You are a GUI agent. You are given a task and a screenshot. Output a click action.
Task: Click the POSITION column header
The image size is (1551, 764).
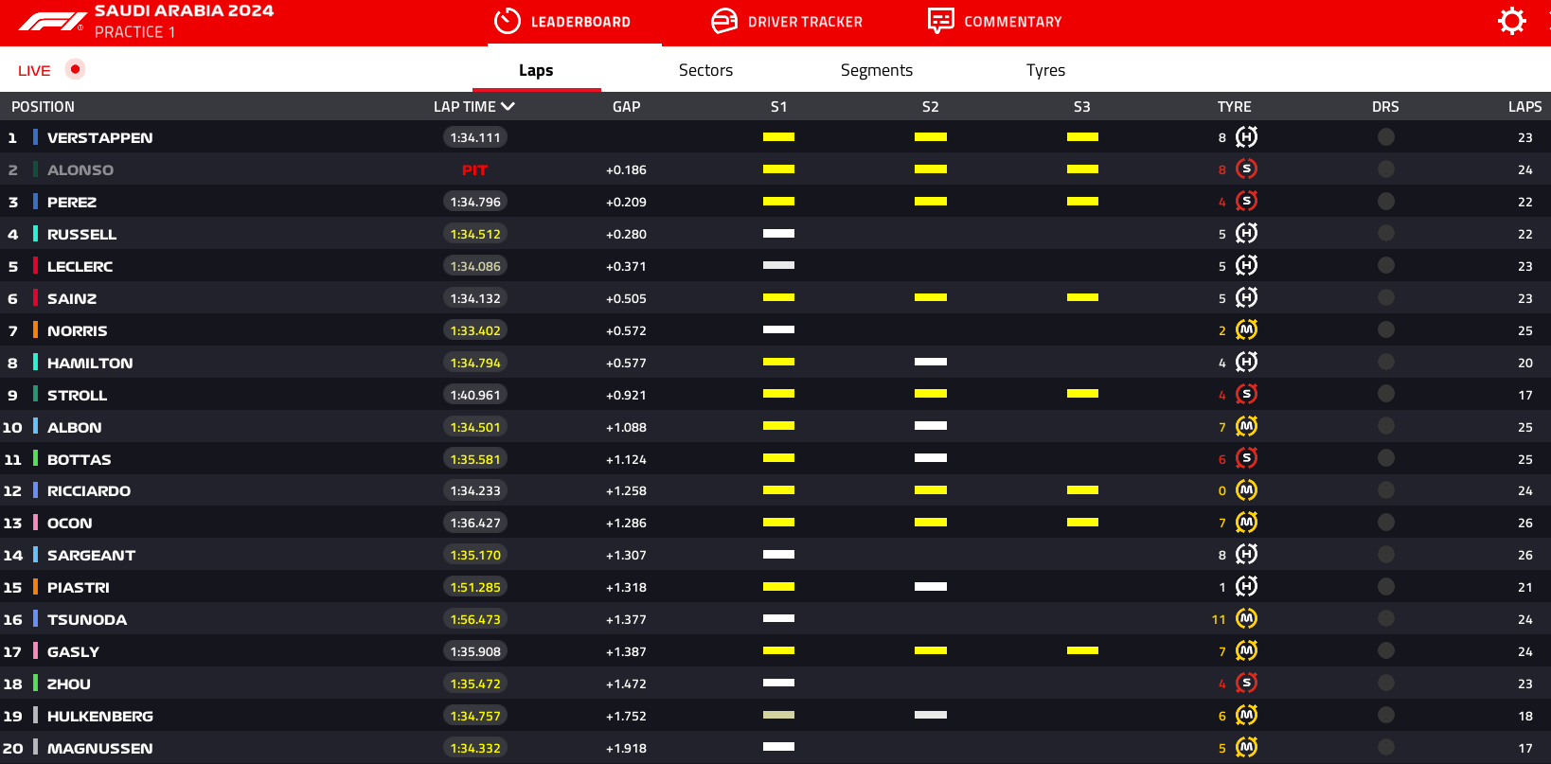coord(43,107)
